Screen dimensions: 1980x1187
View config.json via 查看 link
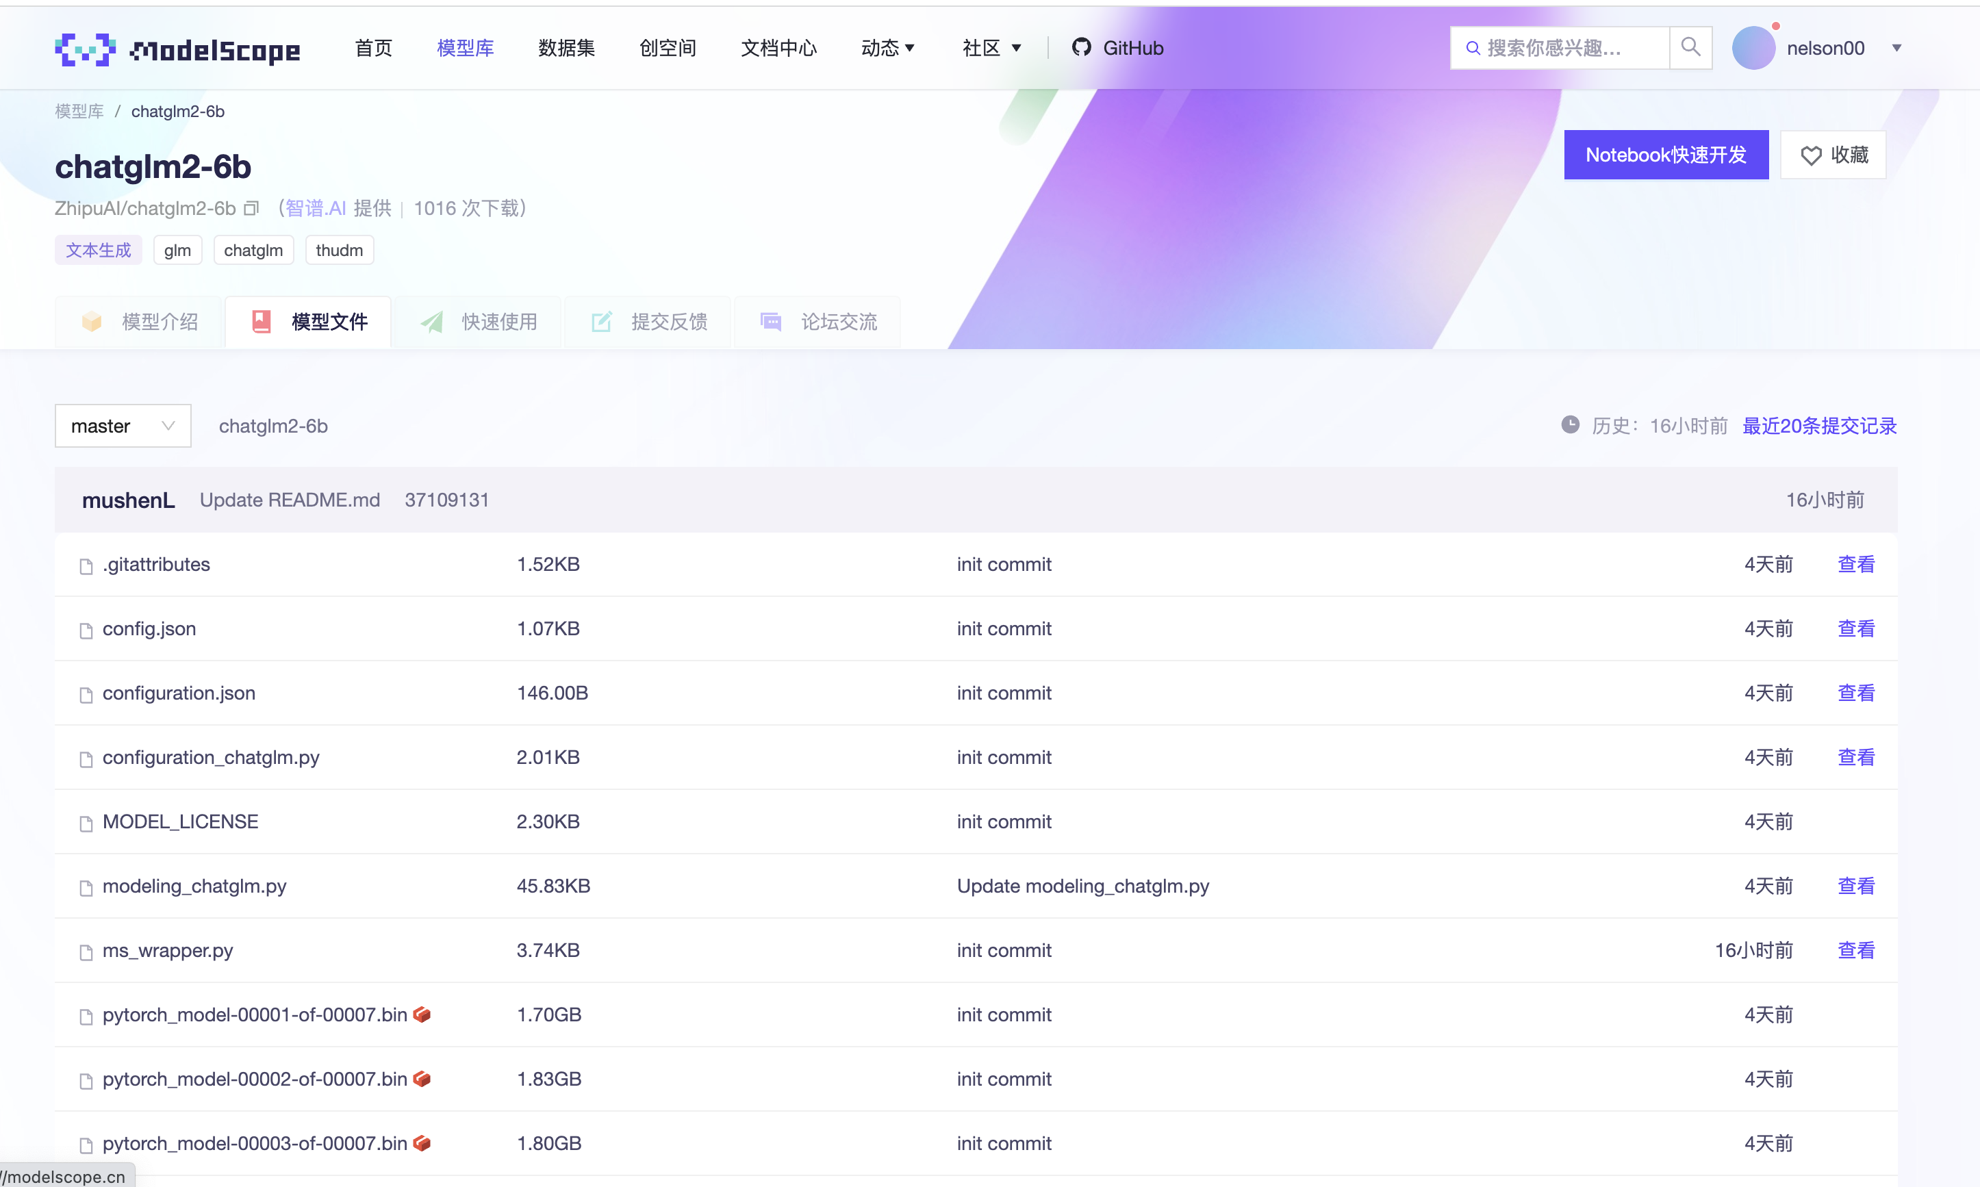1856,628
